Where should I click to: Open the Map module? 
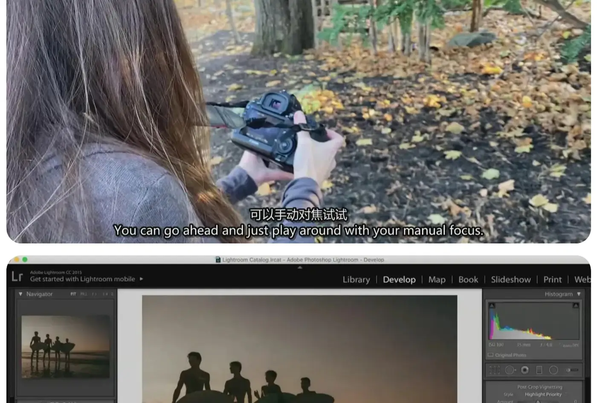tap(437, 280)
